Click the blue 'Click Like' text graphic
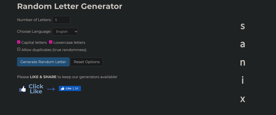The image size is (276, 115). (36, 89)
